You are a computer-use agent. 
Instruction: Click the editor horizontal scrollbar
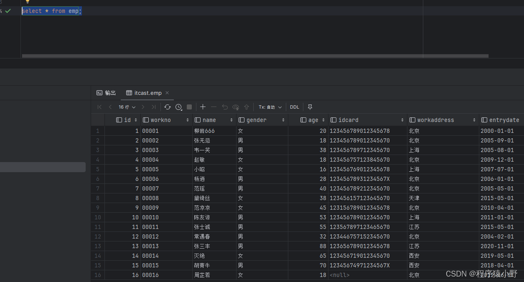[255, 56]
